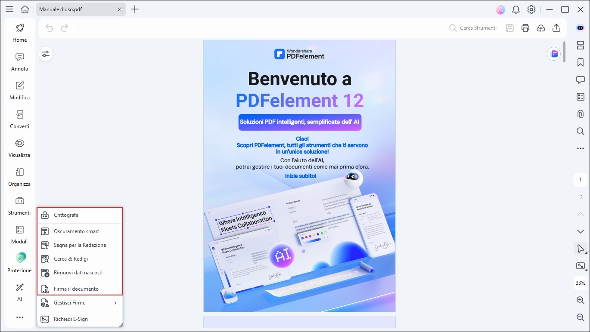The height and width of the screenshot is (332, 590).
Task: Open the Protezione protection tool
Action: tap(19, 264)
